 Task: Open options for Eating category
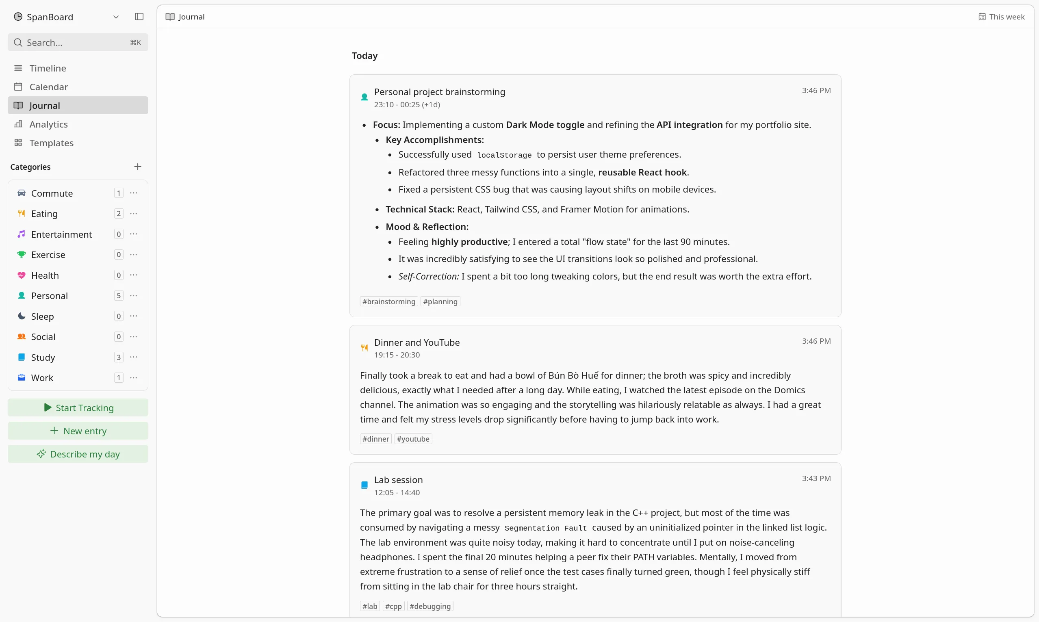click(x=134, y=214)
